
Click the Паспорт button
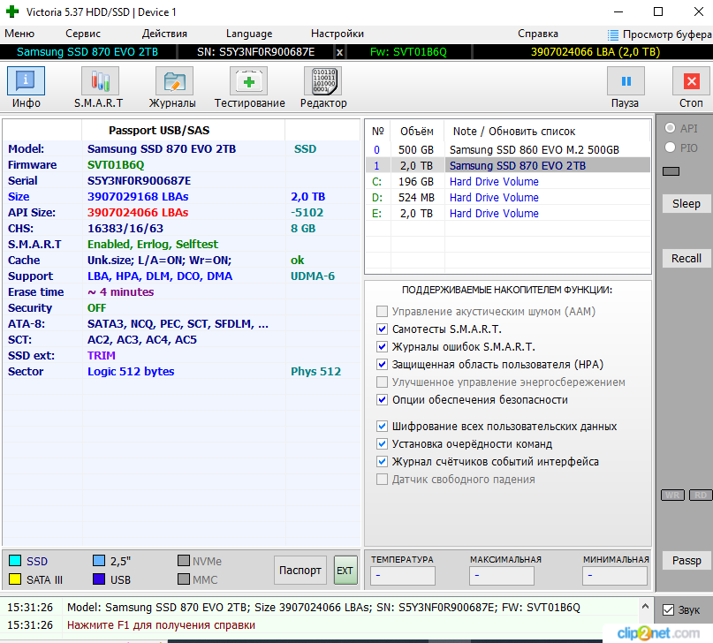point(300,571)
